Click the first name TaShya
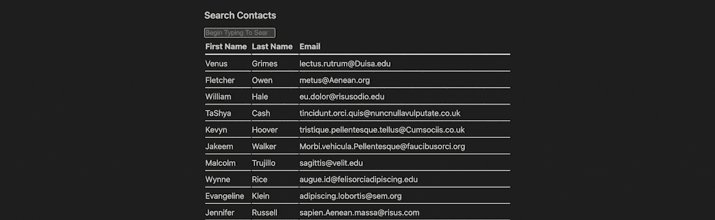 [218, 114]
